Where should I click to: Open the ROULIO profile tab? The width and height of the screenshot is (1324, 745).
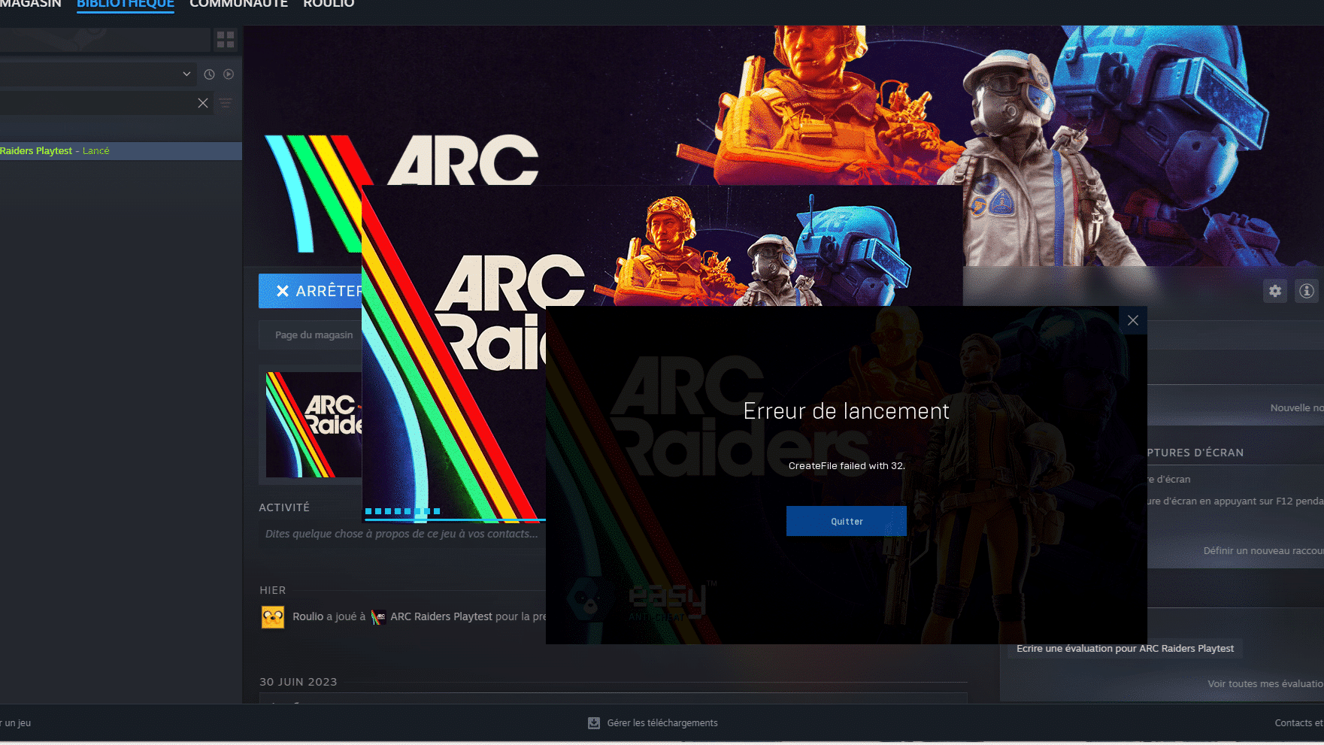(x=329, y=5)
